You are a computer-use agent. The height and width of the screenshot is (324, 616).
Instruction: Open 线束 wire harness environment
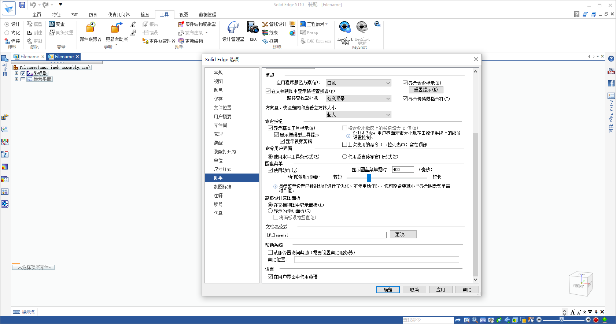(270, 33)
